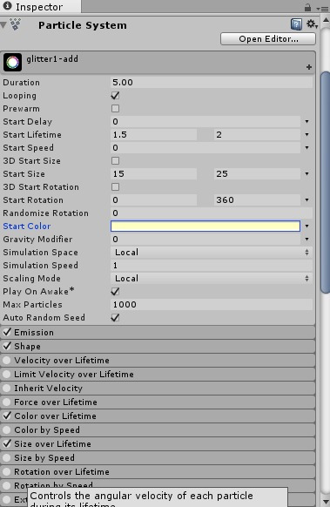Toggle the Inspector lock icon

tap(307, 7)
